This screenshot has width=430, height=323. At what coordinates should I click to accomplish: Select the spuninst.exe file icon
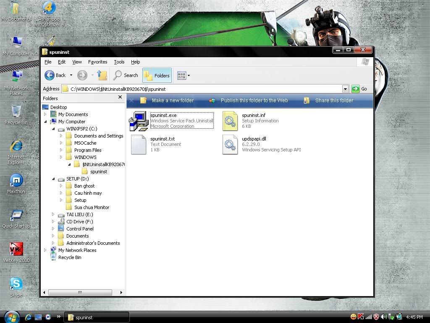(139, 121)
